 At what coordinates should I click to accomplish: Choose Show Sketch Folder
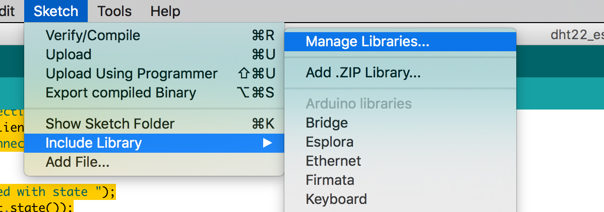point(110,124)
